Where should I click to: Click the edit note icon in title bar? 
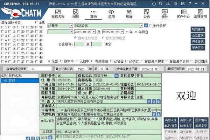point(183,3)
